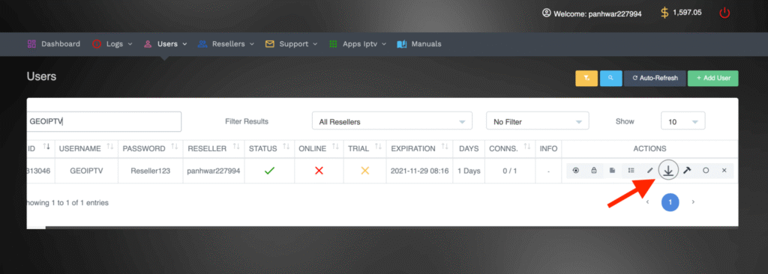Image resolution: width=768 pixels, height=274 pixels.
Task: Click the Filter Results label
Action: 247,121
